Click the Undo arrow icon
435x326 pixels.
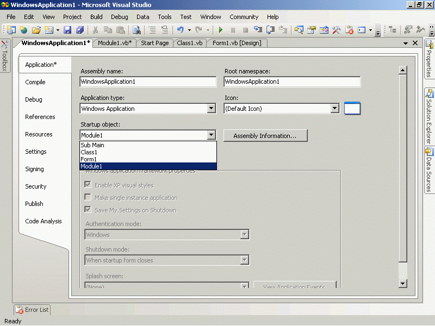[180, 30]
